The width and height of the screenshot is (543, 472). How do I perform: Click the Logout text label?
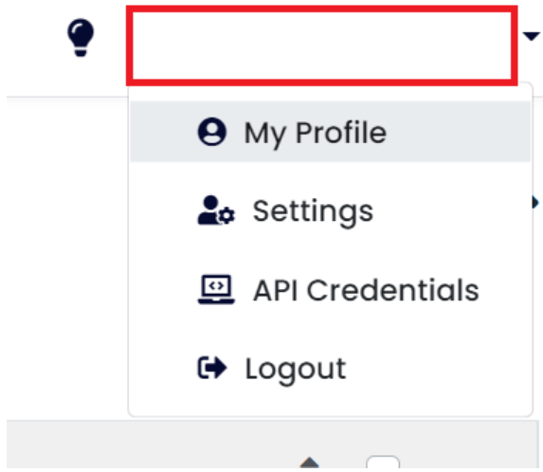[296, 370]
